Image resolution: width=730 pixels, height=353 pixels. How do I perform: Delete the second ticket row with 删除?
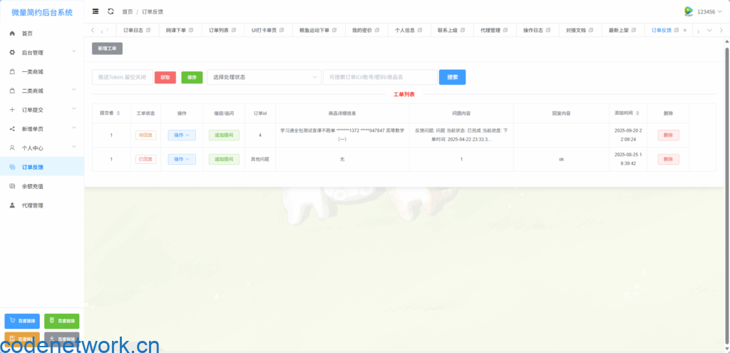(x=668, y=159)
